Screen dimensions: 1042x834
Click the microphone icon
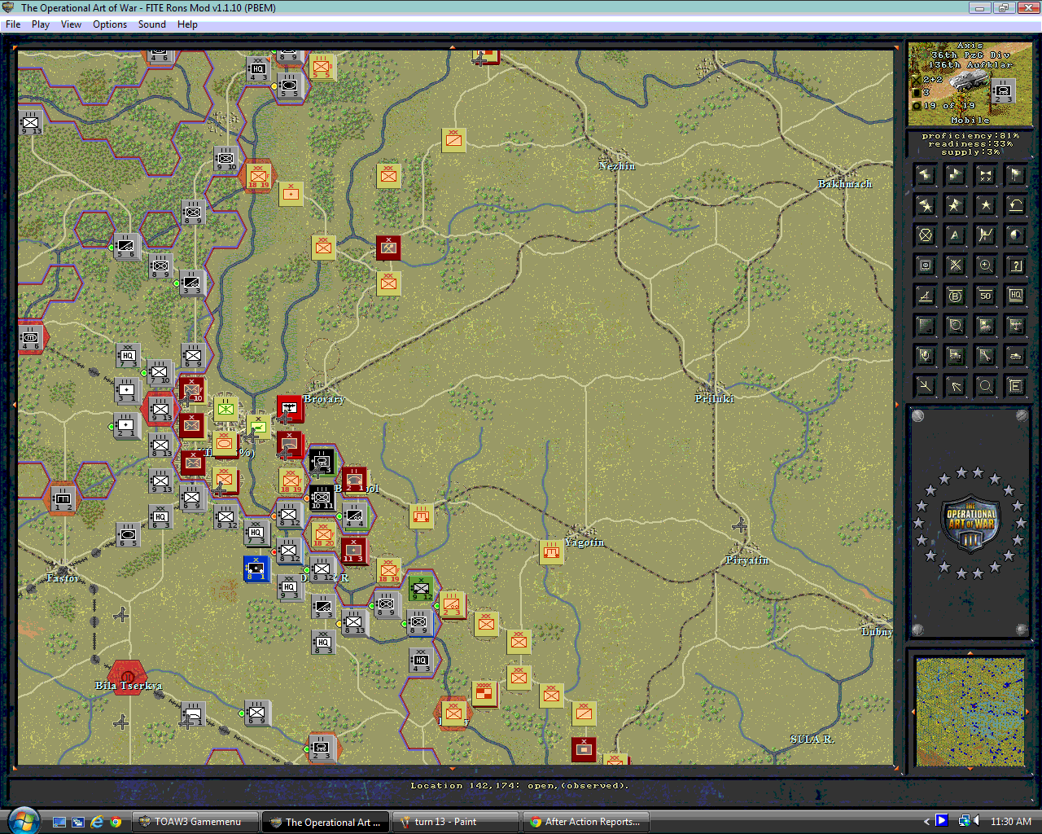925,356
